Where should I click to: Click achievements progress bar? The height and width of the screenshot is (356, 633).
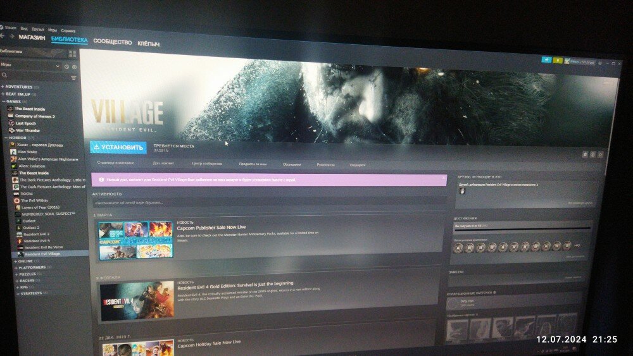[x=522, y=229]
